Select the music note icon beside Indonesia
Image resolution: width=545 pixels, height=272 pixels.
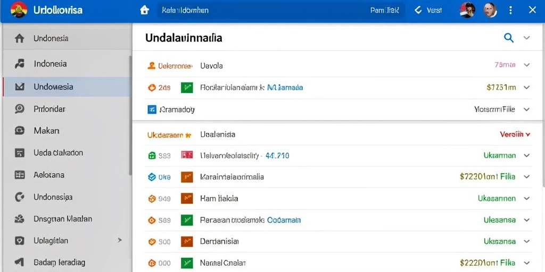(20, 64)
